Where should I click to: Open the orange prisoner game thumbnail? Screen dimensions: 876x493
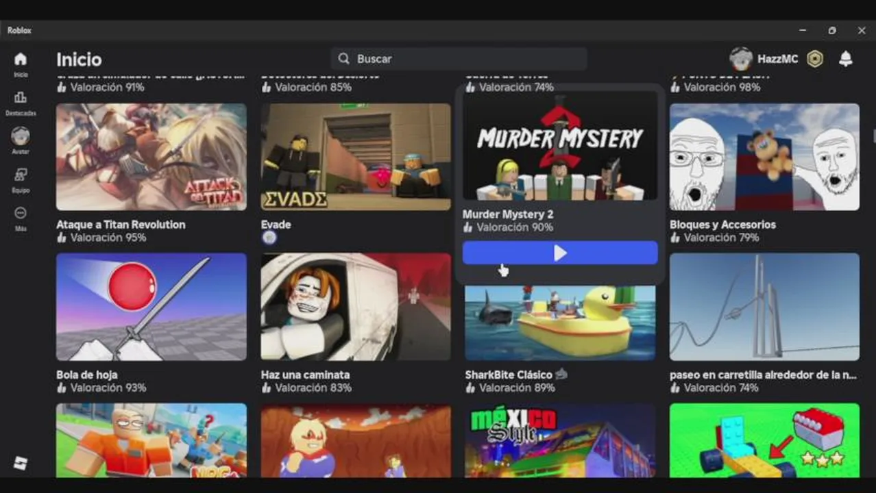[151, 440]
